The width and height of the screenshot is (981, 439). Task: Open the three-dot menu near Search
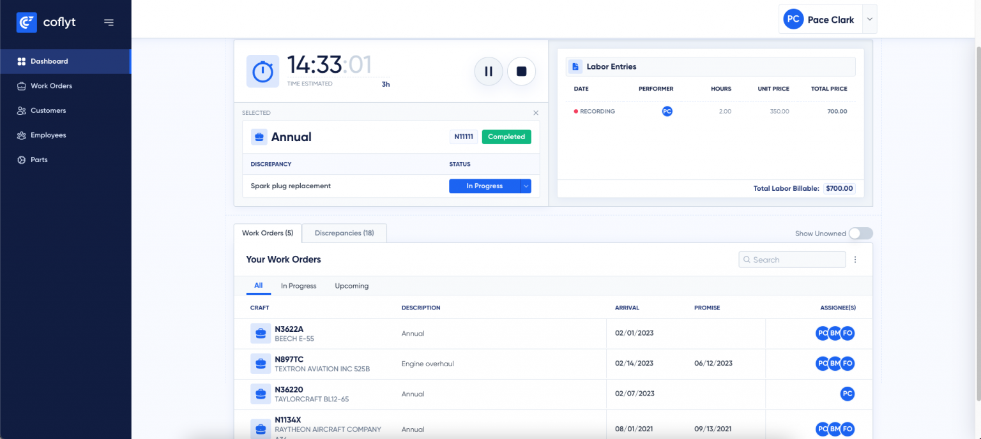coord(855,259)
